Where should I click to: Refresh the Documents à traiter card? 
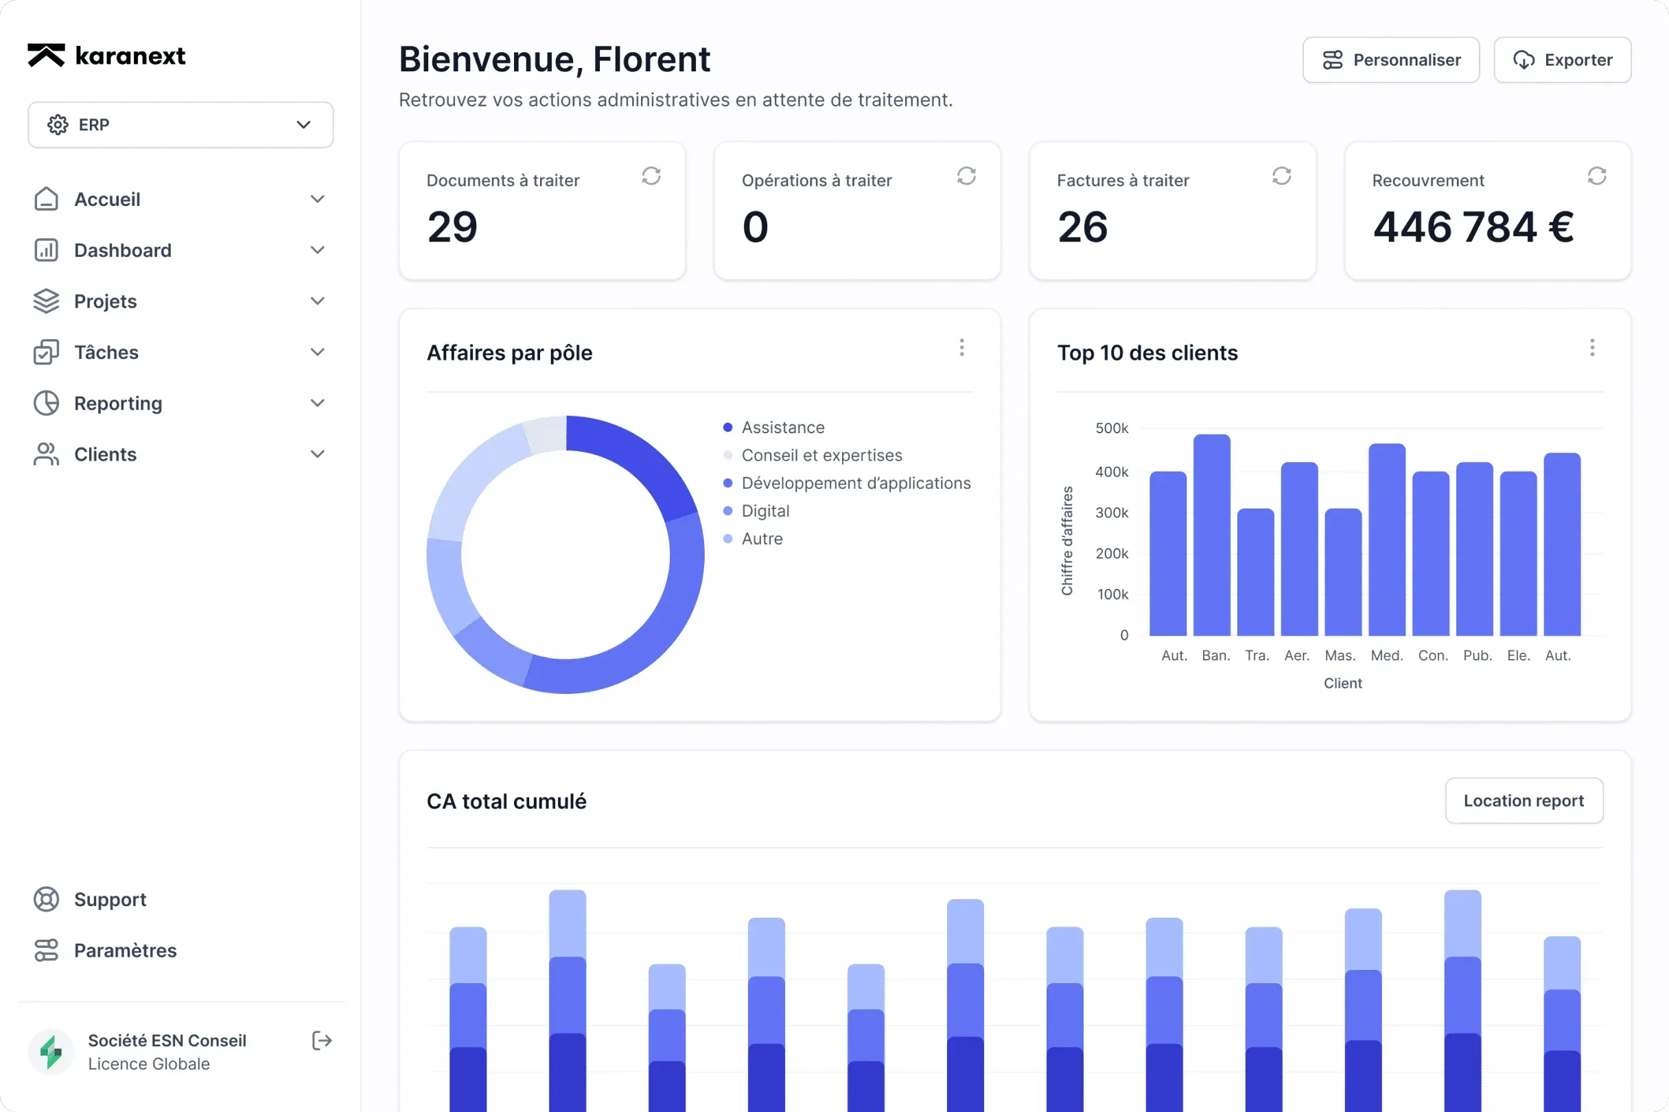(651, 176)
